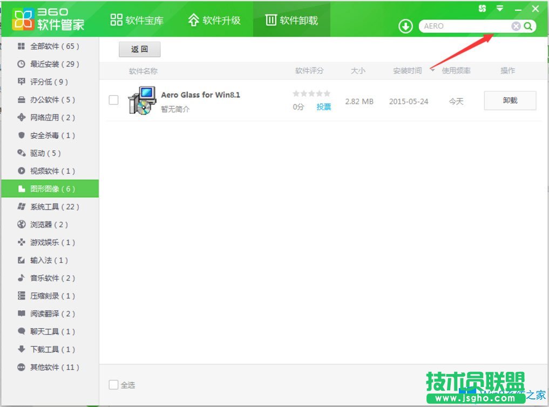Click the network speed icon in the title bar
This screenshot has width=549, height=407.
click(482, 8)
